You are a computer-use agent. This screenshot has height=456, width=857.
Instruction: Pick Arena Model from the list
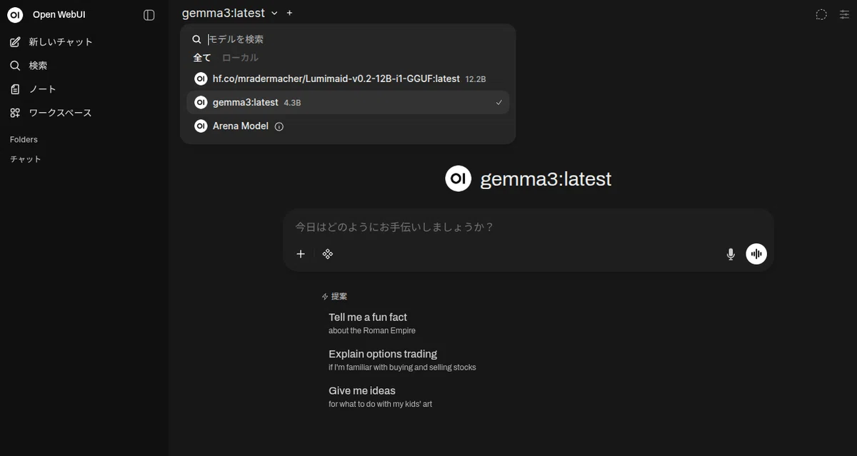pyautogui.click(x=348, y=126)
